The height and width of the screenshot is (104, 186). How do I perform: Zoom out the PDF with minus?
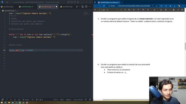tap(117, 10)
